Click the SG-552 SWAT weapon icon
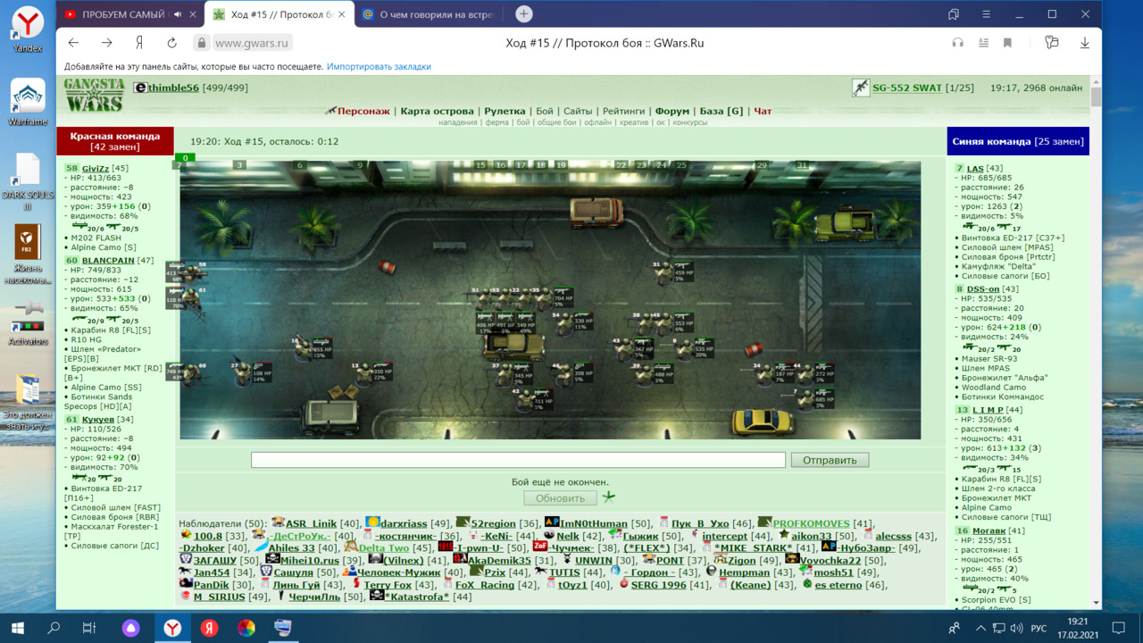The width and height of the screenshot is (1143, 643). (861, 88)
